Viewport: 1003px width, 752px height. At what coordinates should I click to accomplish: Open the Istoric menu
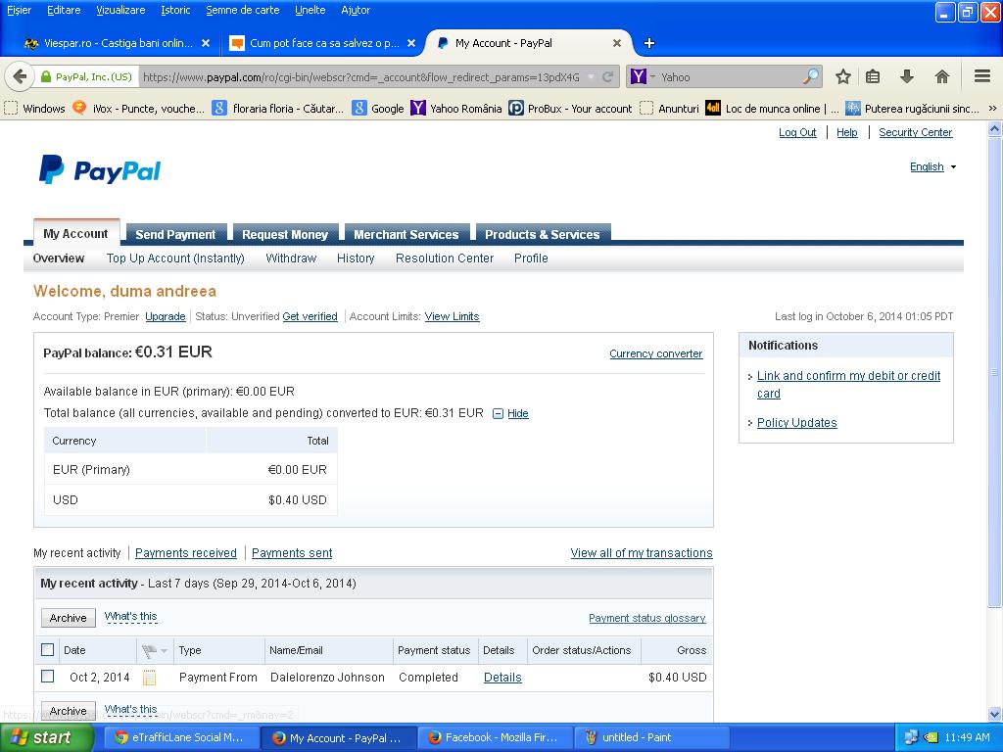175,10
